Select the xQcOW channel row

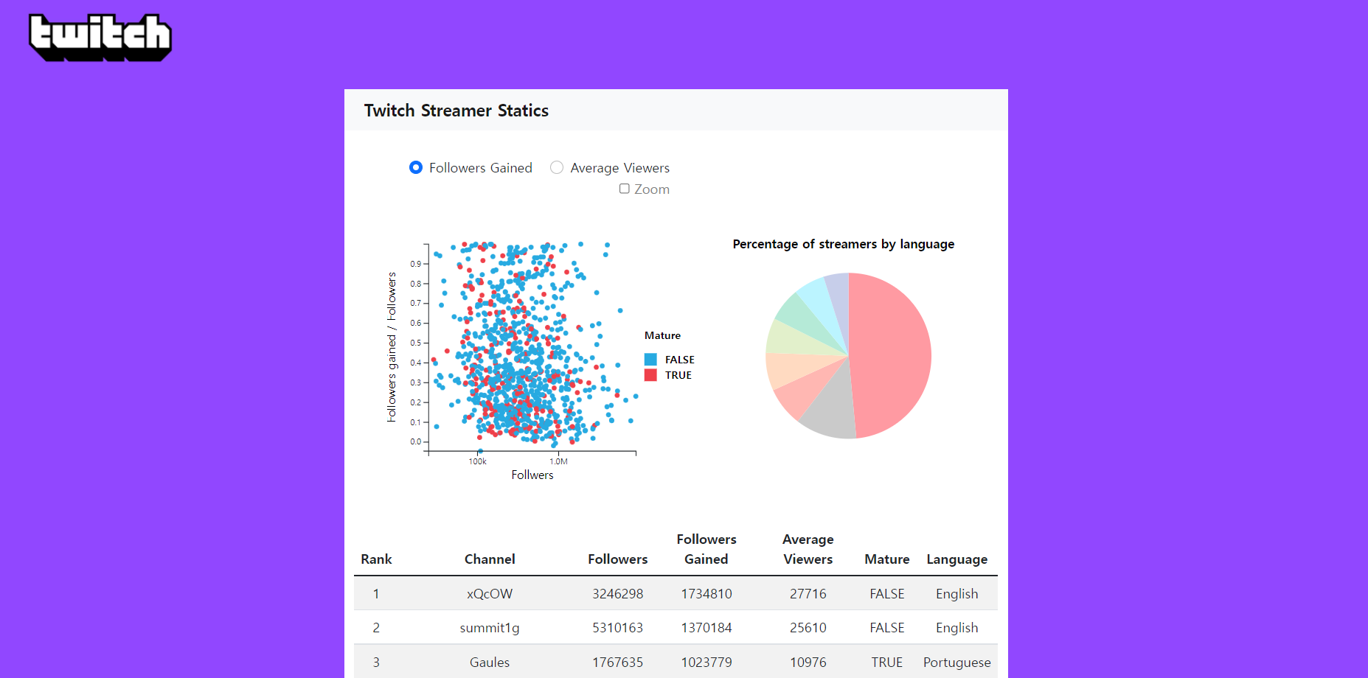click(x=489, y=593)
